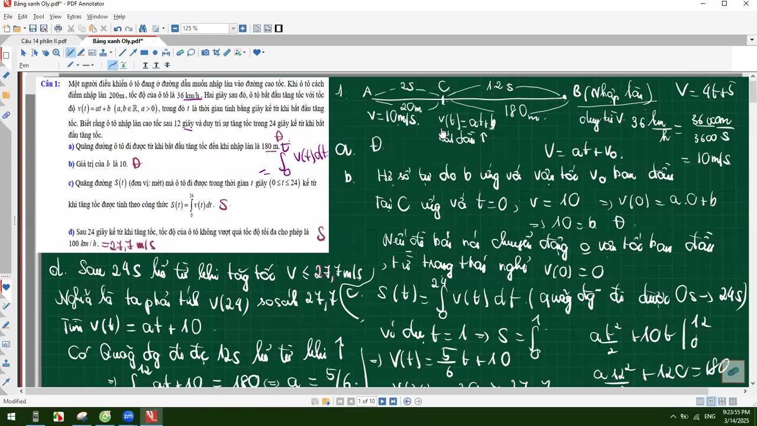Expand the insert image dropdown arrow
Image resolution: width=757 pixels, height=426 pixels.
coord(244,53)
